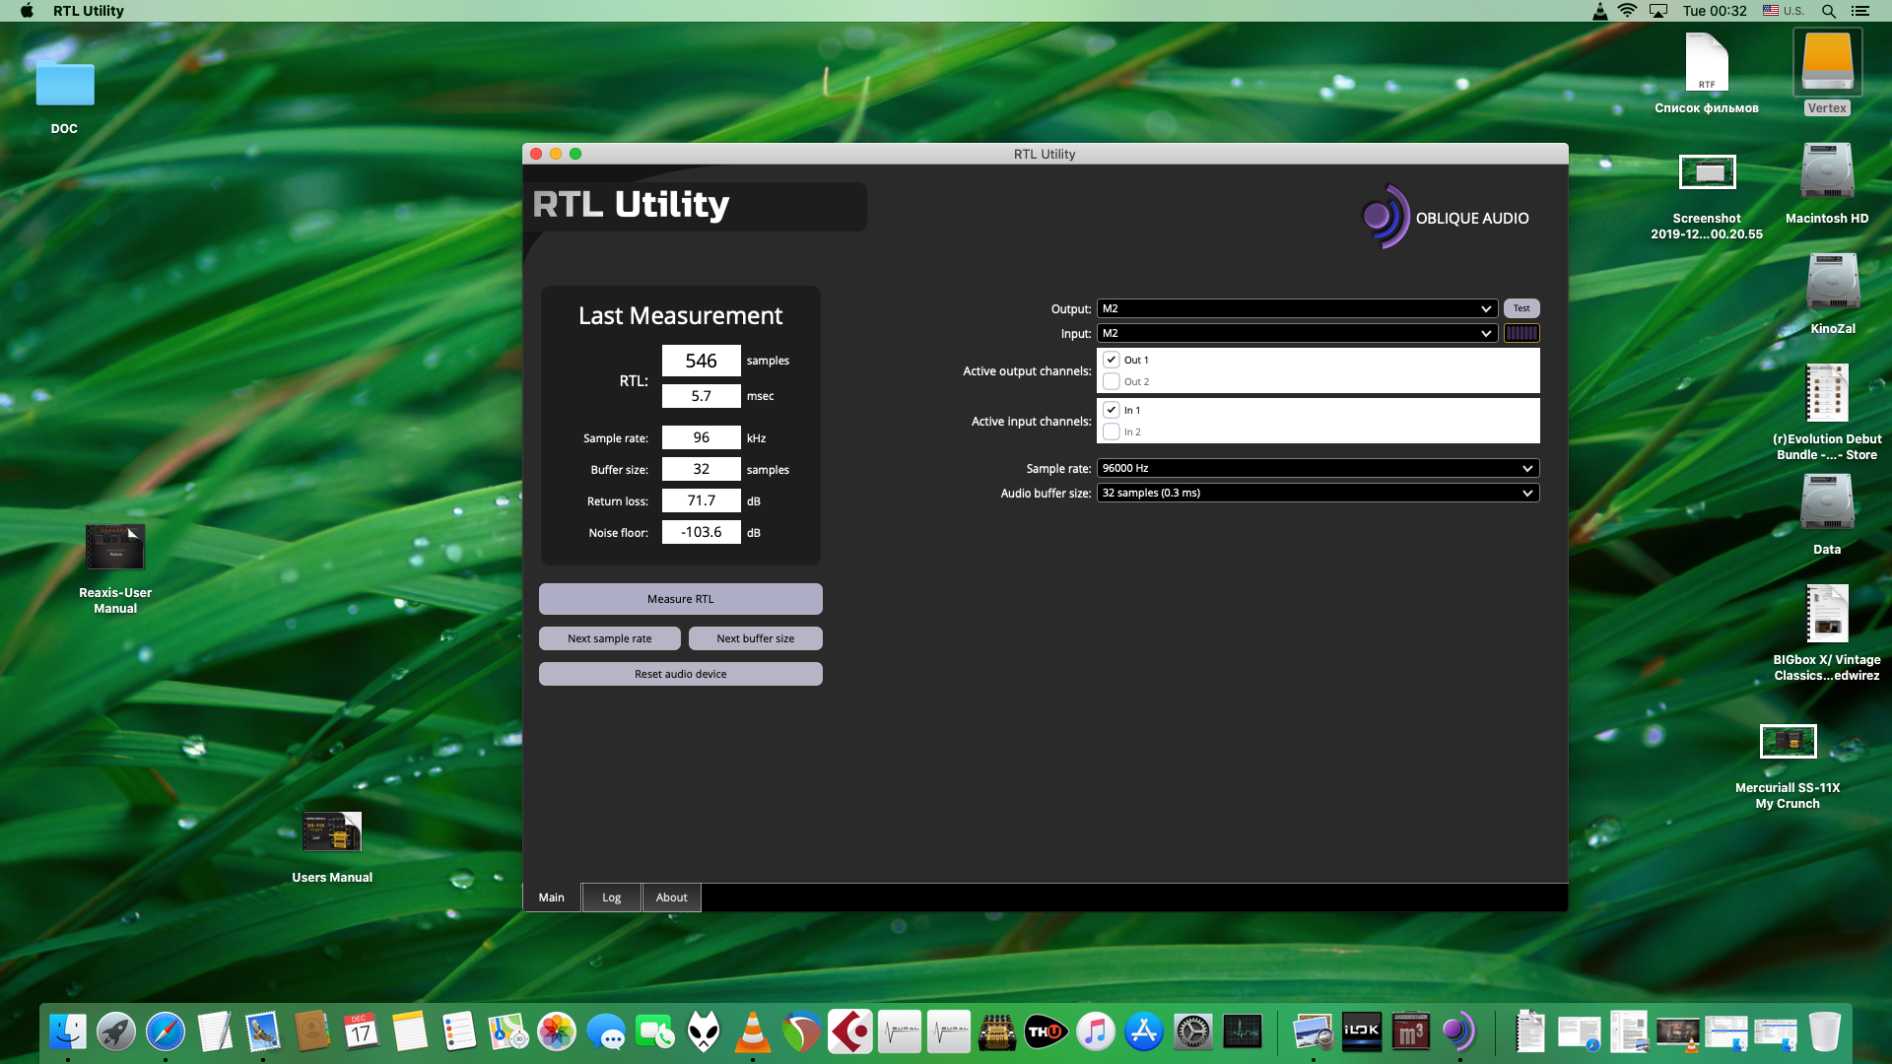This screenshot has height=1064, width=1892.
Task: Open the Reaper icon in dock
Action: 801,1032
